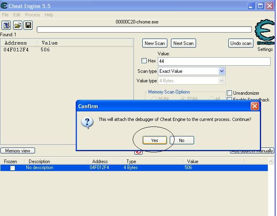Open the Process menu

[x=33, y=15]
